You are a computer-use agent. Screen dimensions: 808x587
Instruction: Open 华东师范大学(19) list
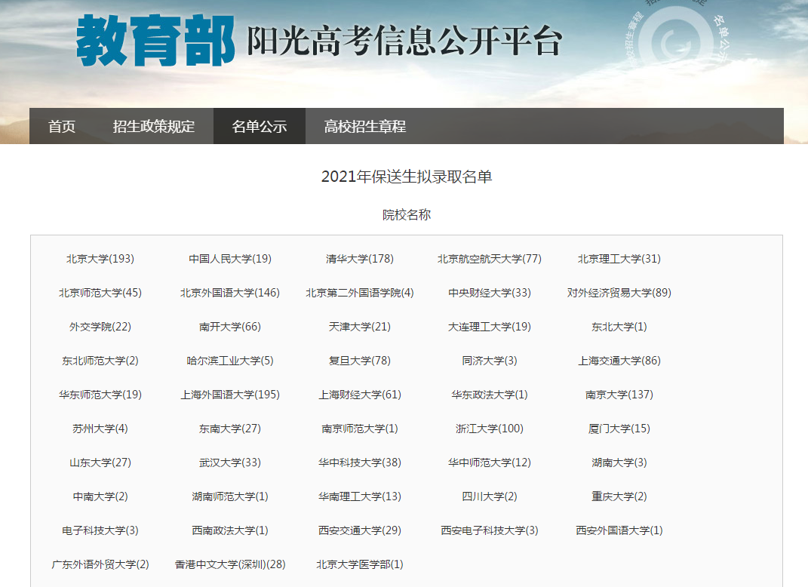click(x=100, y=395)
